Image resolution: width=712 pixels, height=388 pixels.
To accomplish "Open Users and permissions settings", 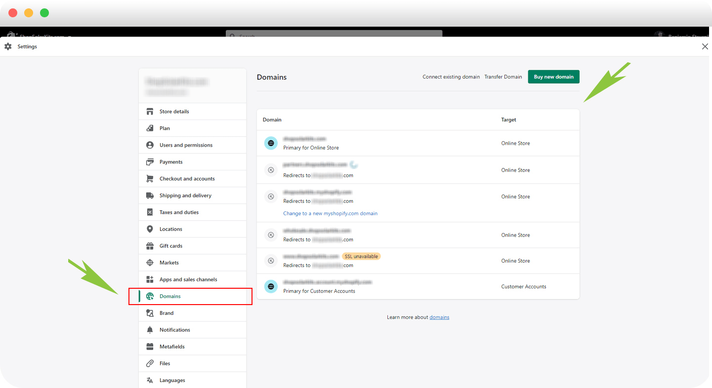I will click(x=186, y=145).
